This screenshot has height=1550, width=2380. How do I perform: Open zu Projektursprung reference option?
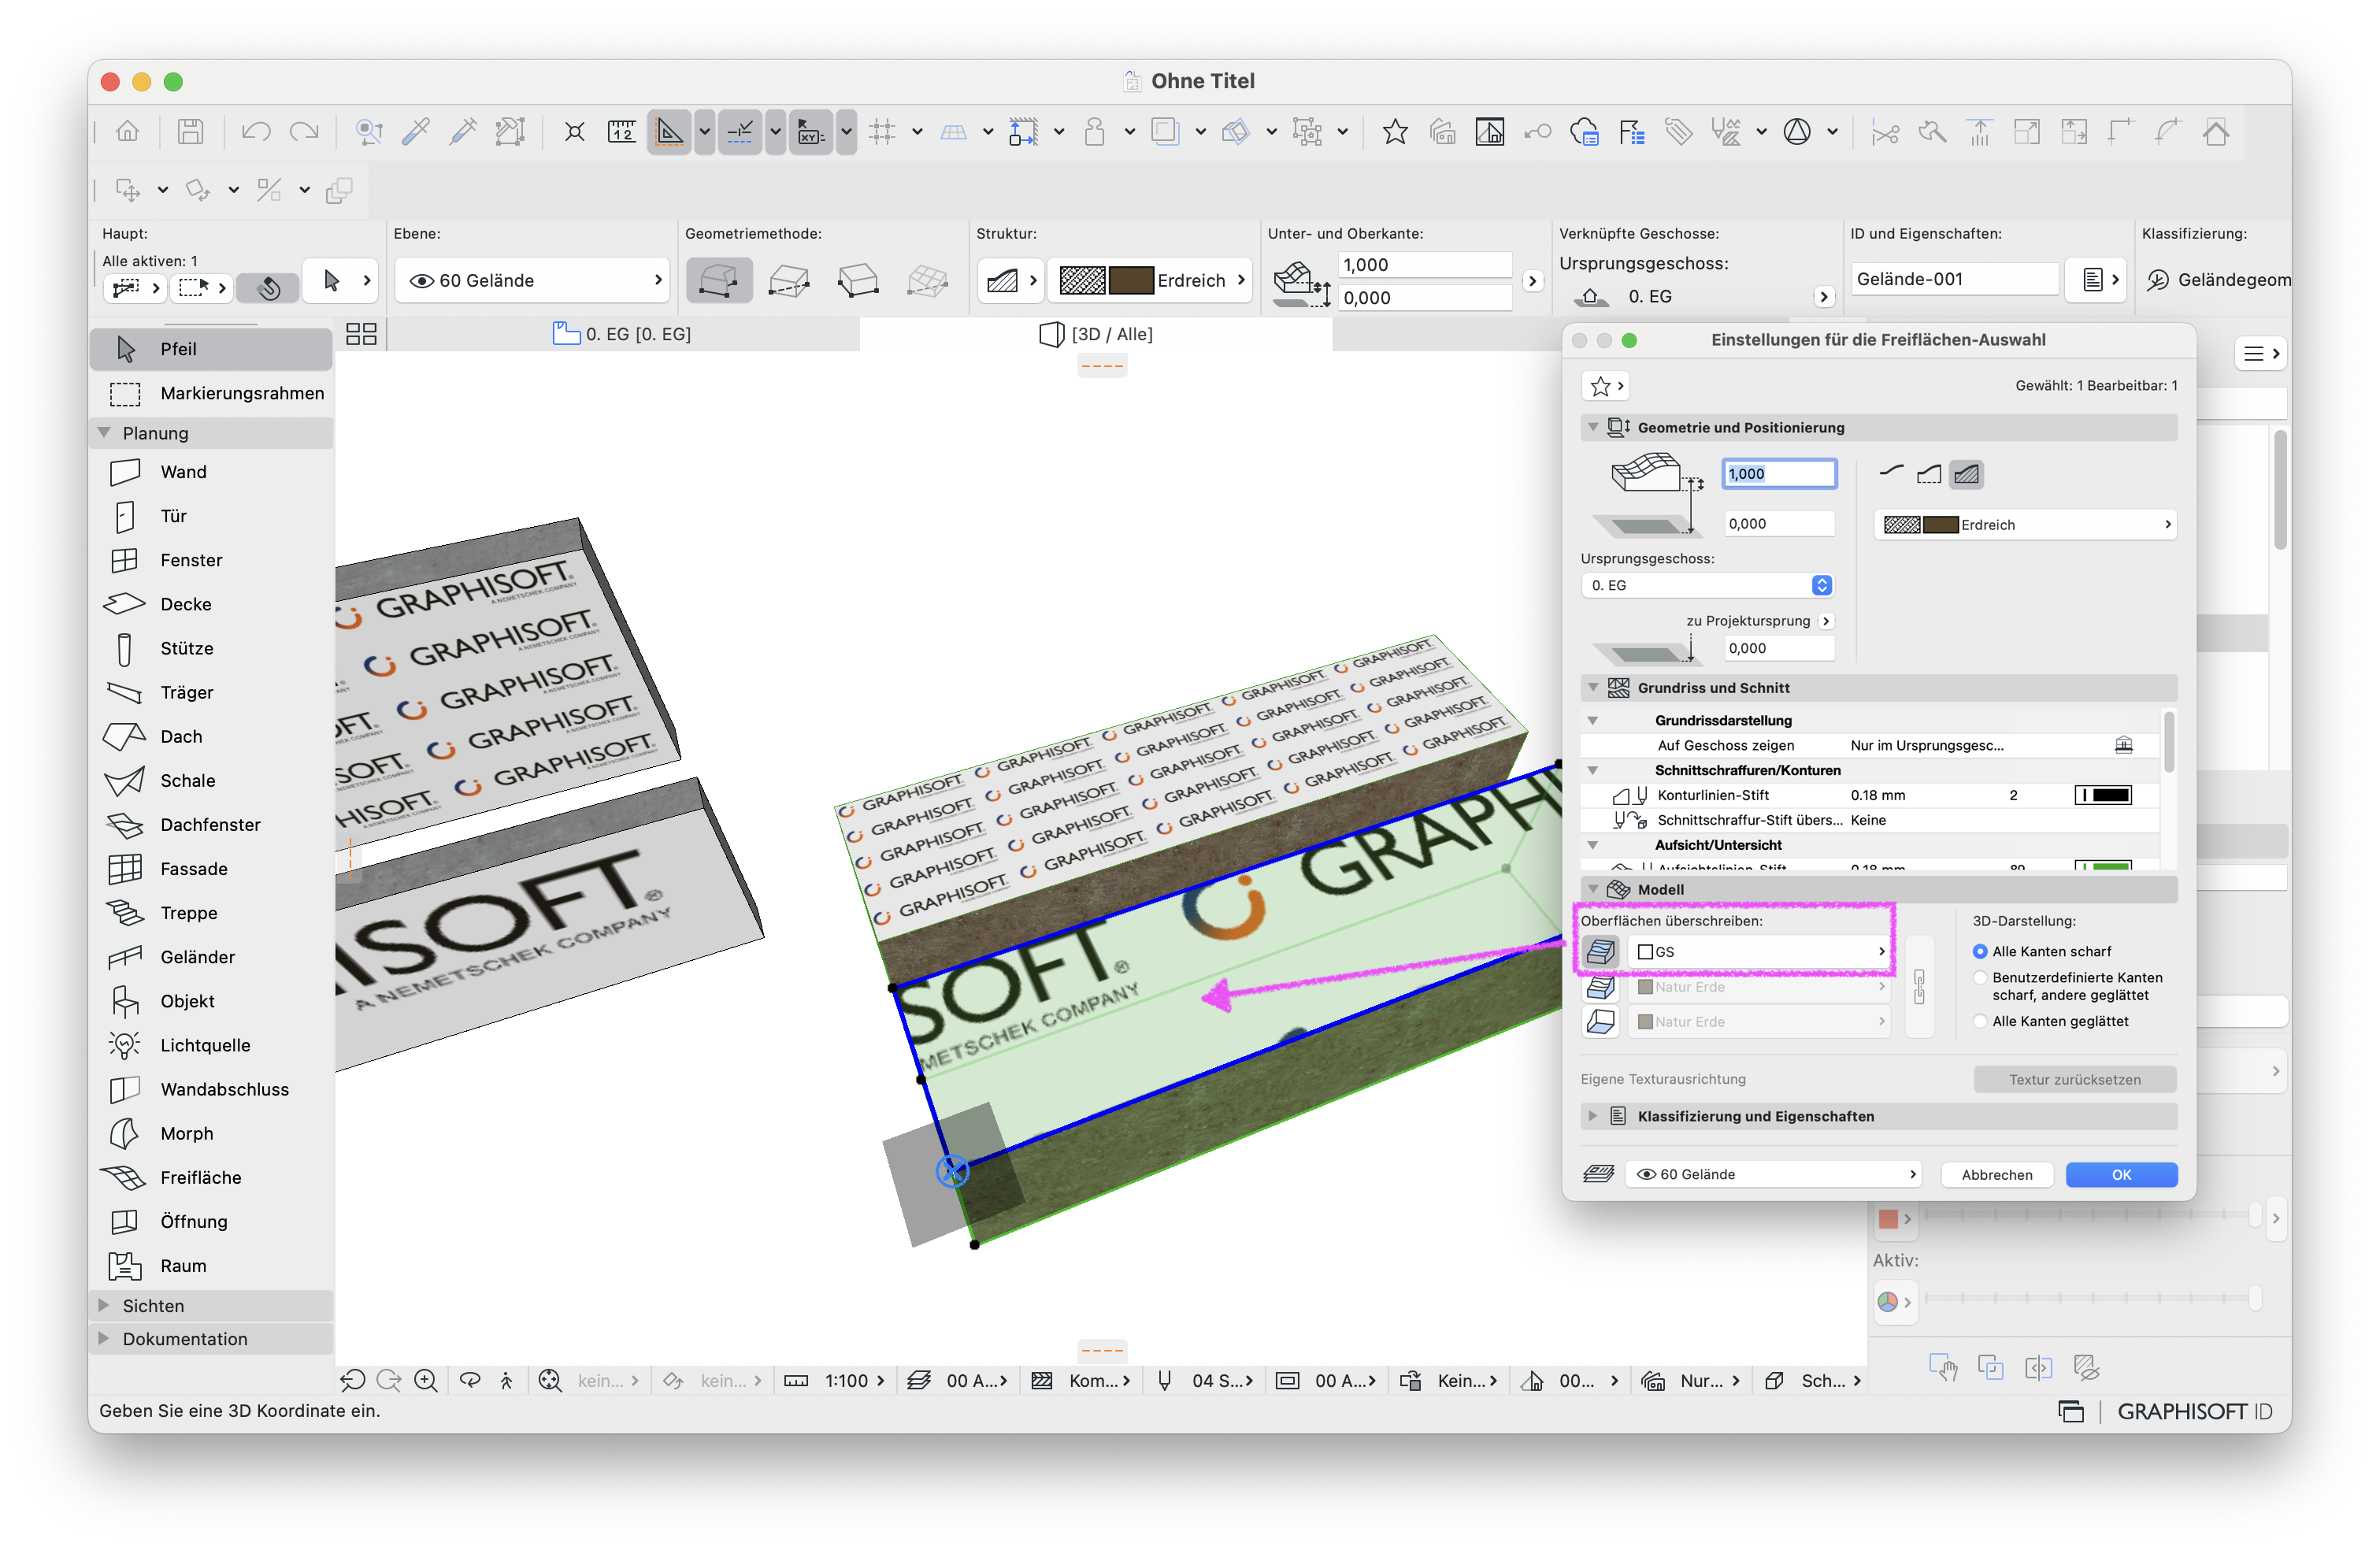pos(1826,621)
